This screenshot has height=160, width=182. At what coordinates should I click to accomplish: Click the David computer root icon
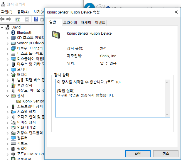tap(8, 27)
